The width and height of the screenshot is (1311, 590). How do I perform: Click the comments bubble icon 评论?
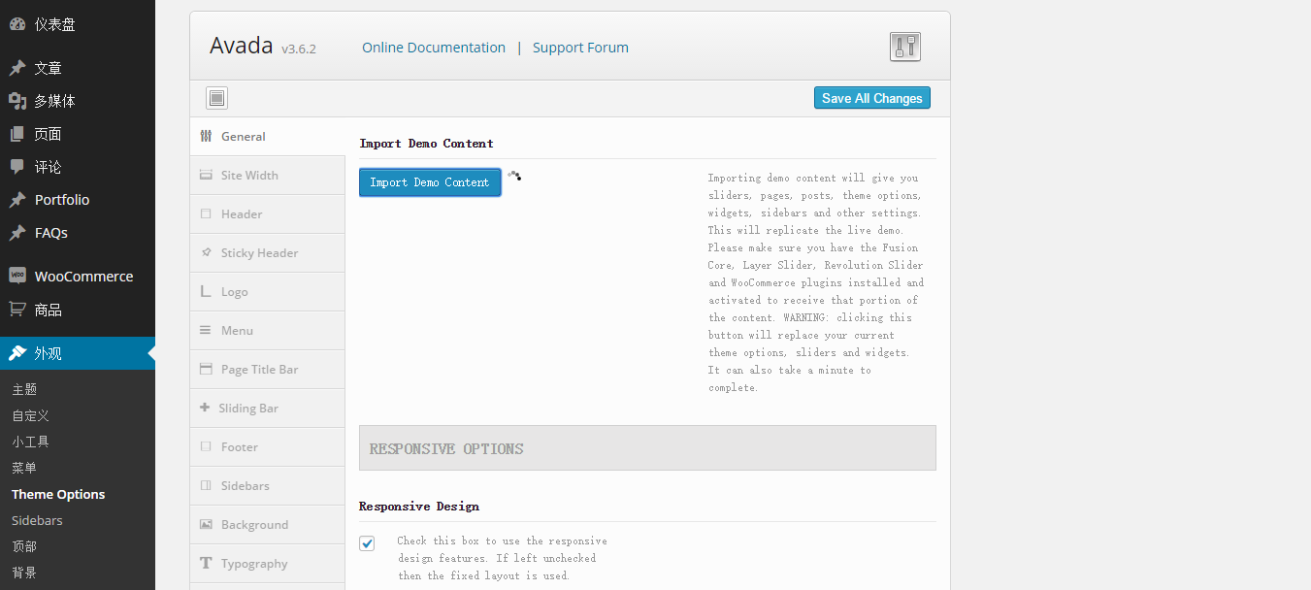pos(17,167)
